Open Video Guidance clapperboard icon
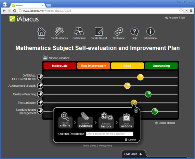Viewport: 195px width, 159px height. point(45,57)
